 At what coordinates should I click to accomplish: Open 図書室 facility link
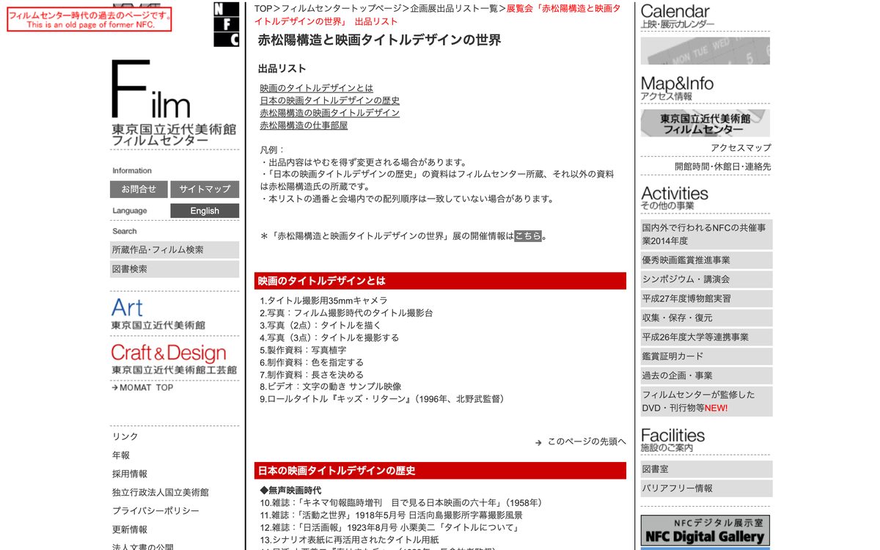(x=706, y=469)
